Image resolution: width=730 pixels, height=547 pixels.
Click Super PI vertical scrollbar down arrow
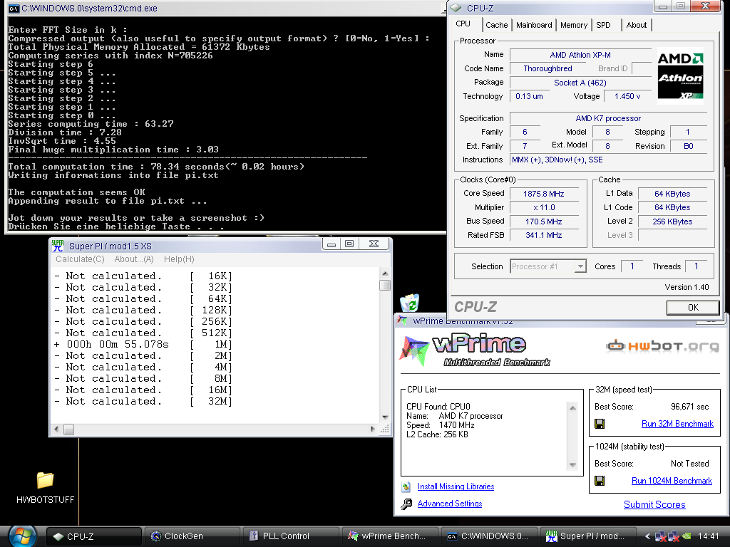(x=385, y=417)
